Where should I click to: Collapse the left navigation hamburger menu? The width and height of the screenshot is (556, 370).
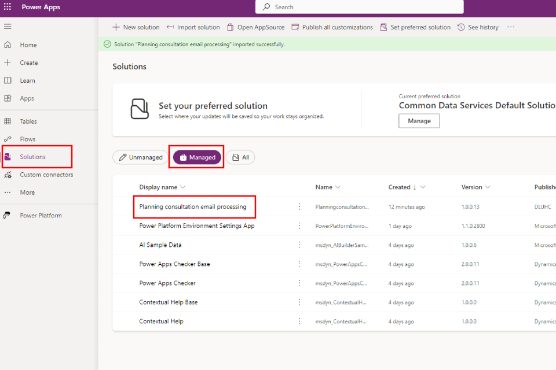pos(8,27)
